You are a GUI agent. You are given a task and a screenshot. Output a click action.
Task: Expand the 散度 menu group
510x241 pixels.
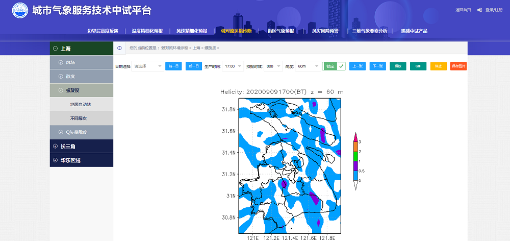[82, 77]
